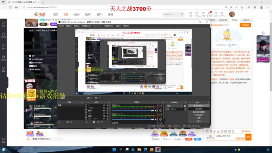The width and height of the screenshot is (272, 153).
Task: Expand the 分类 dropdown in Douyu navigation
Action: [77, 14]
